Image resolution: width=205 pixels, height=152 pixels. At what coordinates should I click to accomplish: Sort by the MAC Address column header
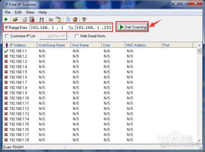click(x=143, y=45)
